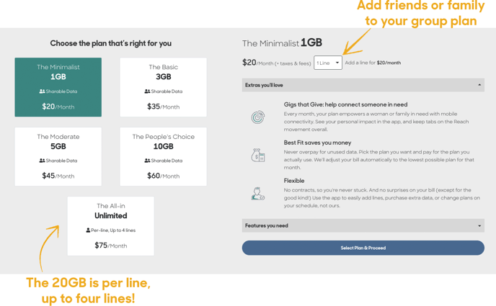Click sharable data icon on The Basic card

click(x=147, y=91)
